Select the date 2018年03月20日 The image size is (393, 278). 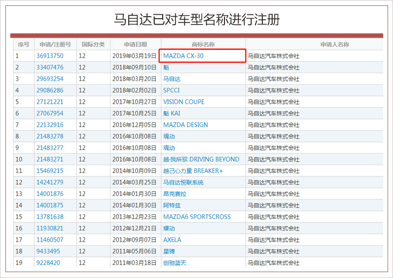[134, 79]
